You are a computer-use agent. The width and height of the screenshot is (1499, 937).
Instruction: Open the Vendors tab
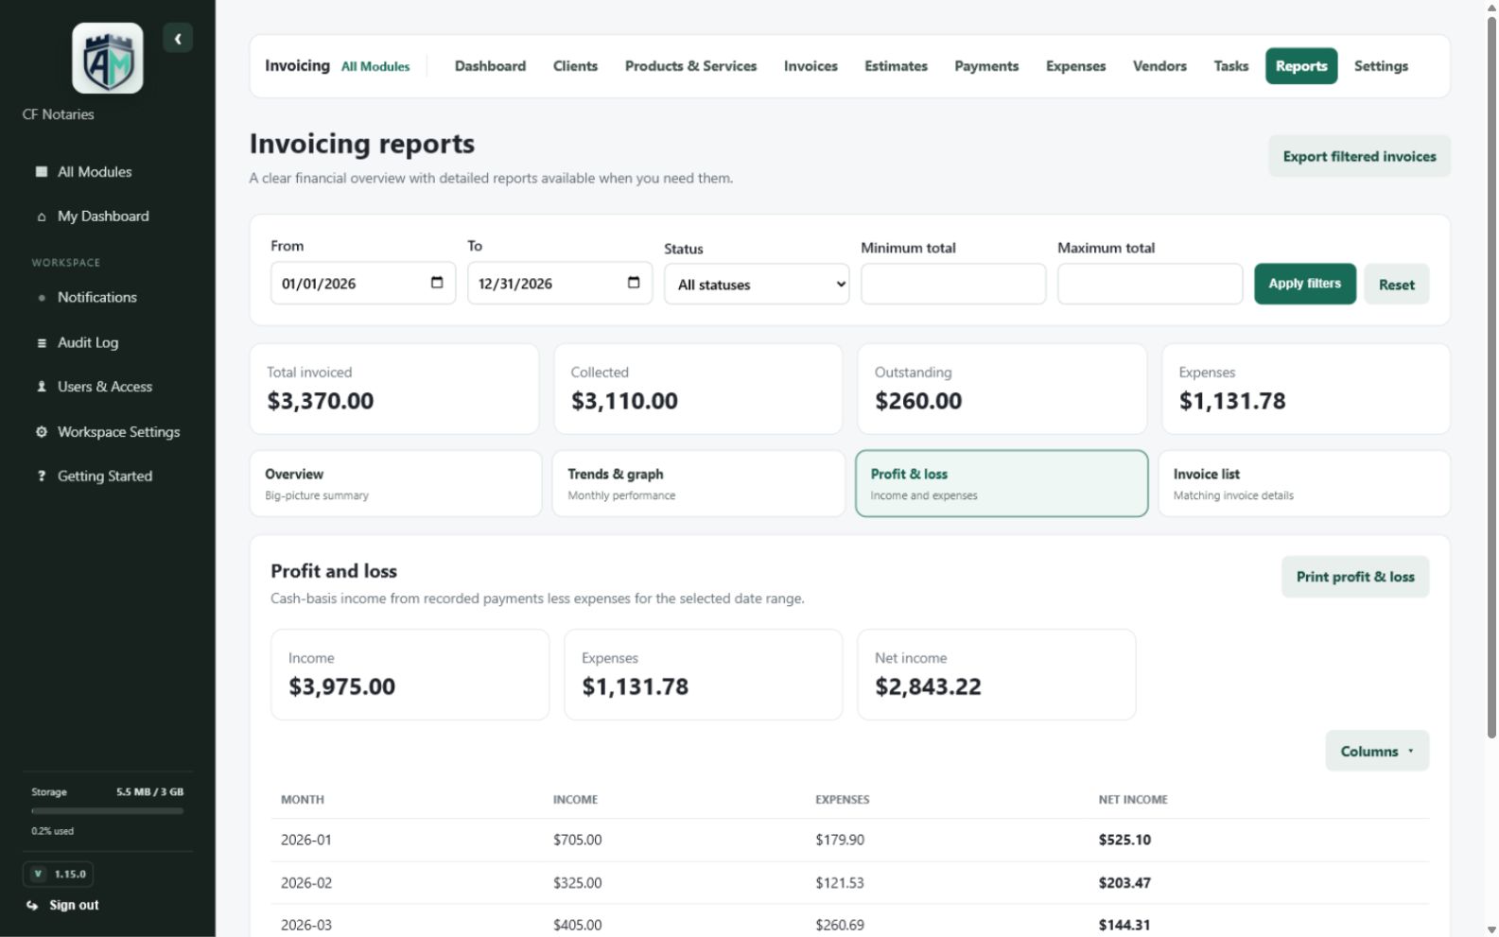click(x=1159, y=66)
